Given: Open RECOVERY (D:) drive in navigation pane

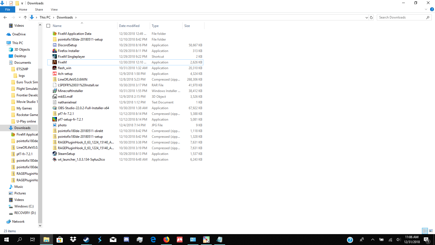Looking at the screenshot, I should tap(25, 213).
